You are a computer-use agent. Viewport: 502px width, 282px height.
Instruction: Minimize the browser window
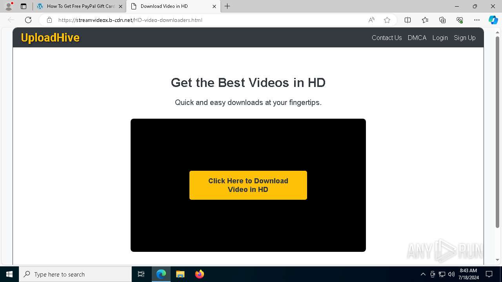click(457, 6)
